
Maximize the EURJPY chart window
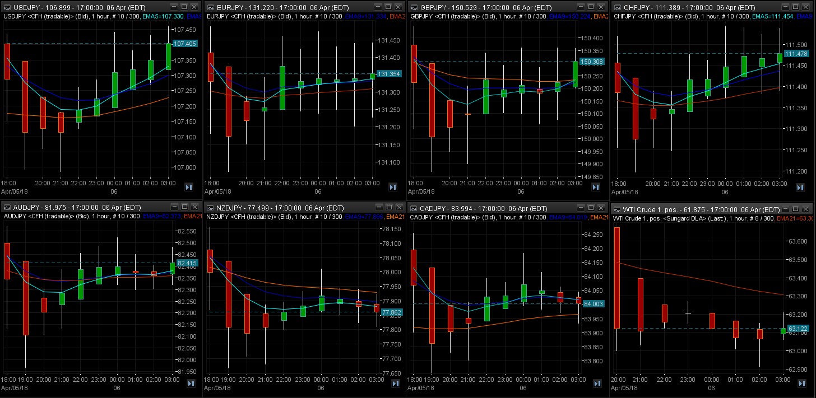tap(388, 7)
